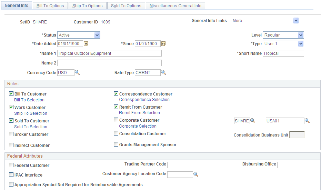Enable the Broker Customer checkbox
This screenshot has height=191, width=321.
(11, 134)
